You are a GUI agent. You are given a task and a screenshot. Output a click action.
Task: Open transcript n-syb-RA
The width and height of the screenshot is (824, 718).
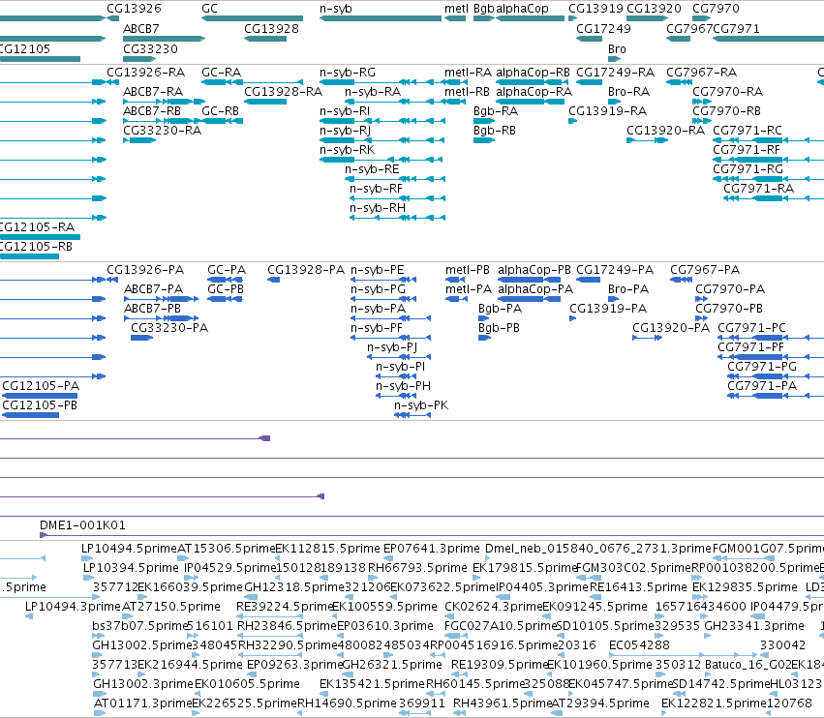(x=373, y=91)
